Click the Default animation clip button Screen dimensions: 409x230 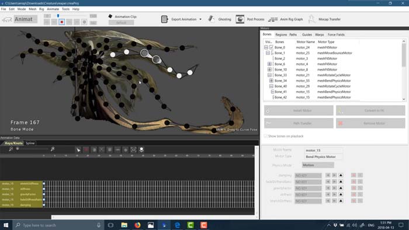tap(121, 23)
